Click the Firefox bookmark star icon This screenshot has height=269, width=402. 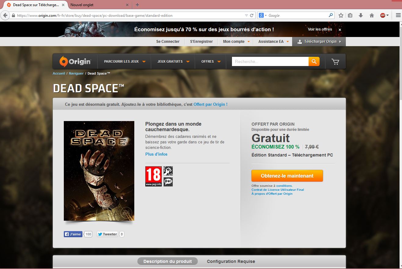click(x=341, y=15)
